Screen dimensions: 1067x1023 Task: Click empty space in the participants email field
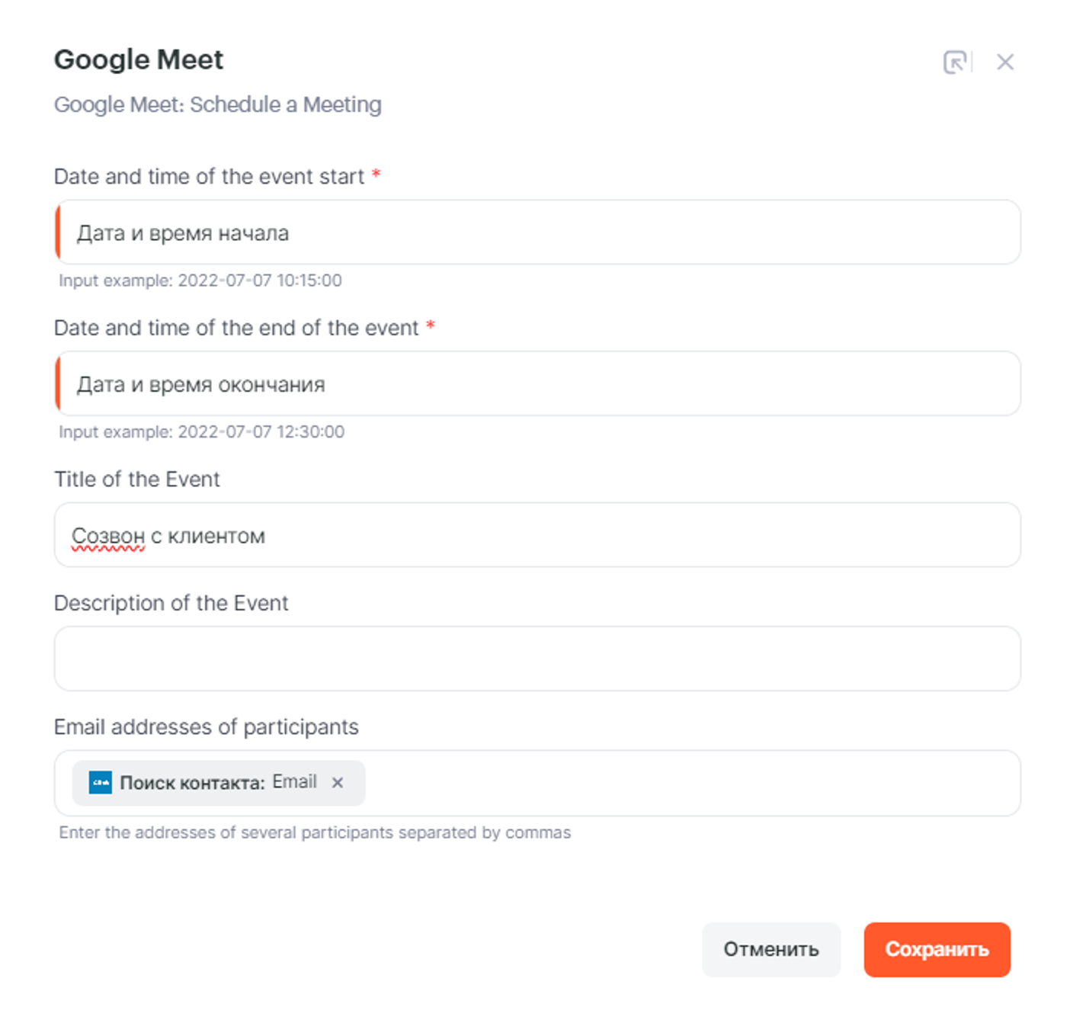tap(686, 784)
